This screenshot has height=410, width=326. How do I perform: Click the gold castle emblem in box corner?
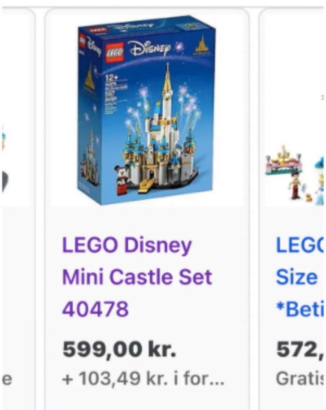pos(202,46)
